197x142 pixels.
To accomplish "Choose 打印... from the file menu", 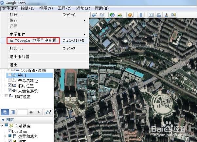I will pyautogui.click(x=45, y=49).
